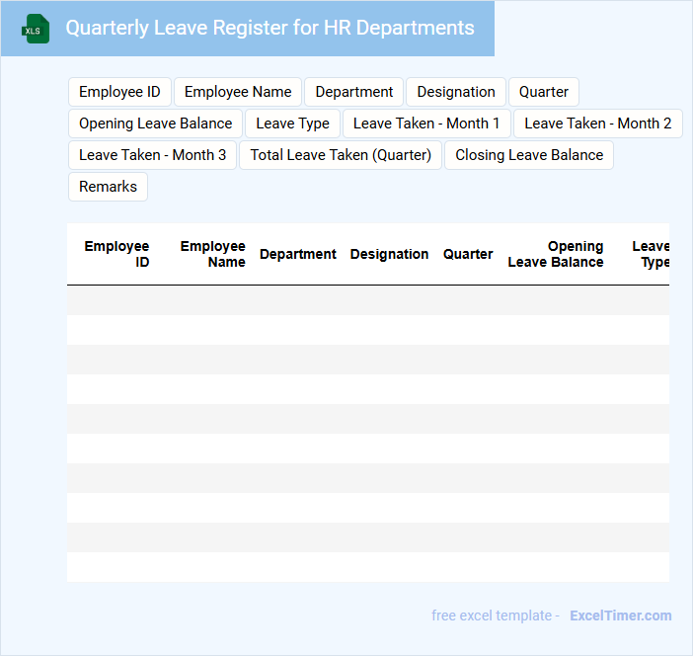Select the Employee ID tag
The height and width of the screenshot is (656, 693).
tap(119, 92)
